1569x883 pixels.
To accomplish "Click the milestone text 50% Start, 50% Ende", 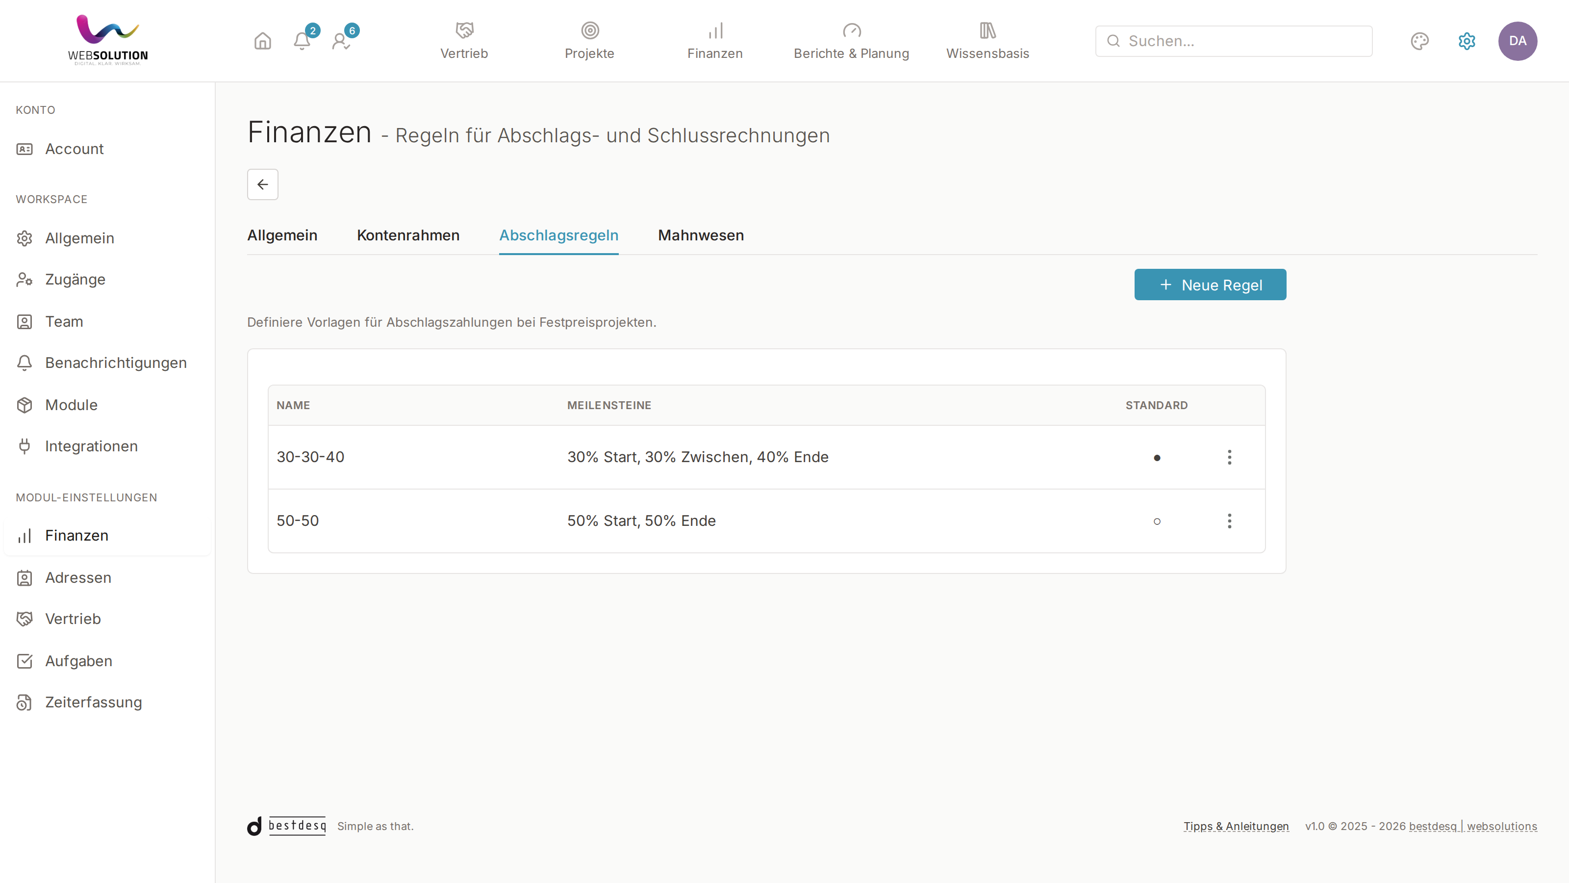I will [641, 521].
